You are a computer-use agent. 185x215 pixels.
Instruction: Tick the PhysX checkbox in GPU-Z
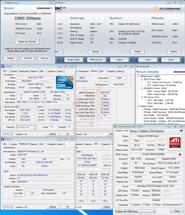pos(153,205)
